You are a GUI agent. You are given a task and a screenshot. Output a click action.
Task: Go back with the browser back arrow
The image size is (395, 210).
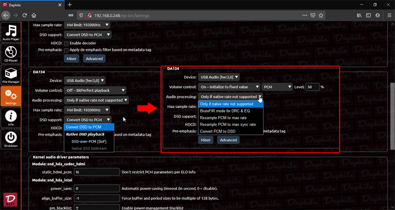click(5, 15)
